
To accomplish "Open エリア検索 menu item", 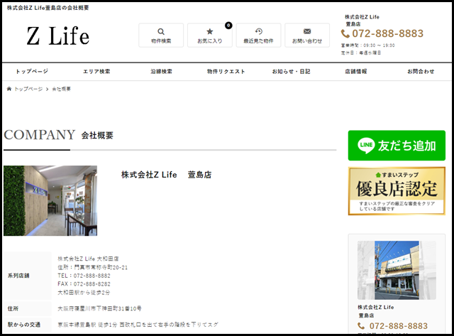I will click(x=96, y=71).
